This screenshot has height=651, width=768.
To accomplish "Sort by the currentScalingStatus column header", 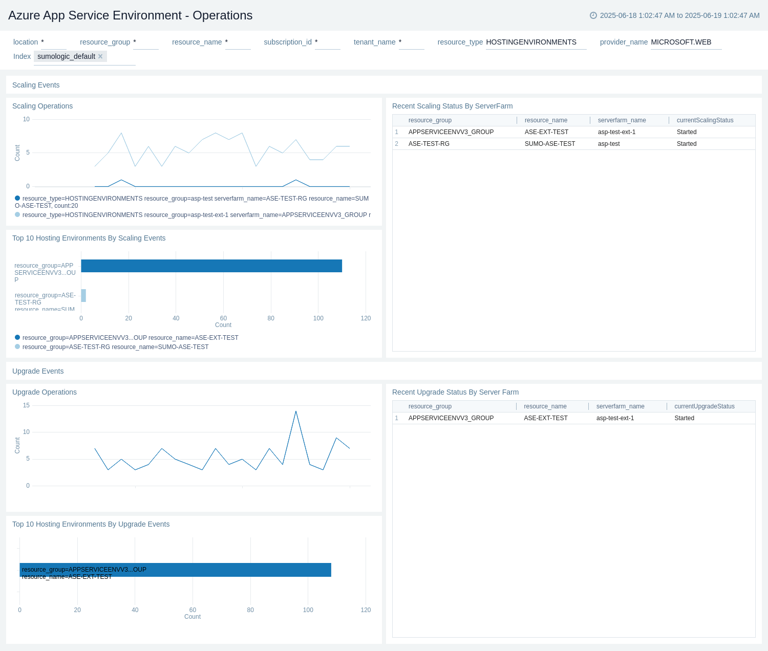I will (706, 120).
